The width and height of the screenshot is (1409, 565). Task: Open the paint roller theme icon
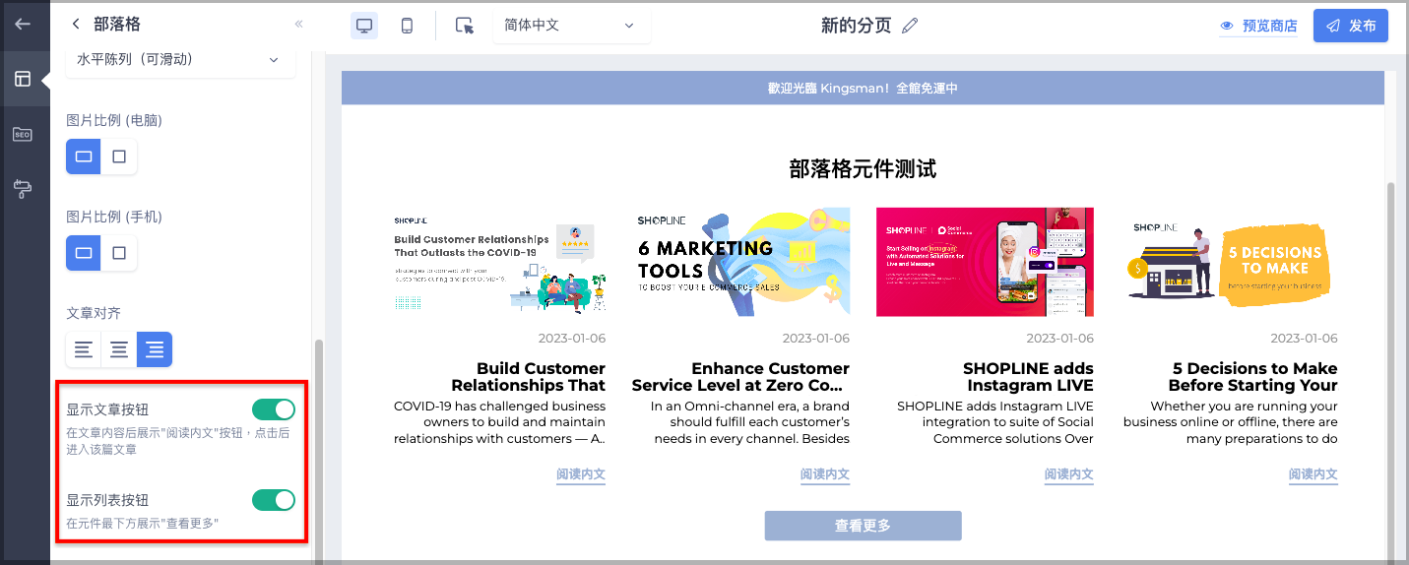23,187
